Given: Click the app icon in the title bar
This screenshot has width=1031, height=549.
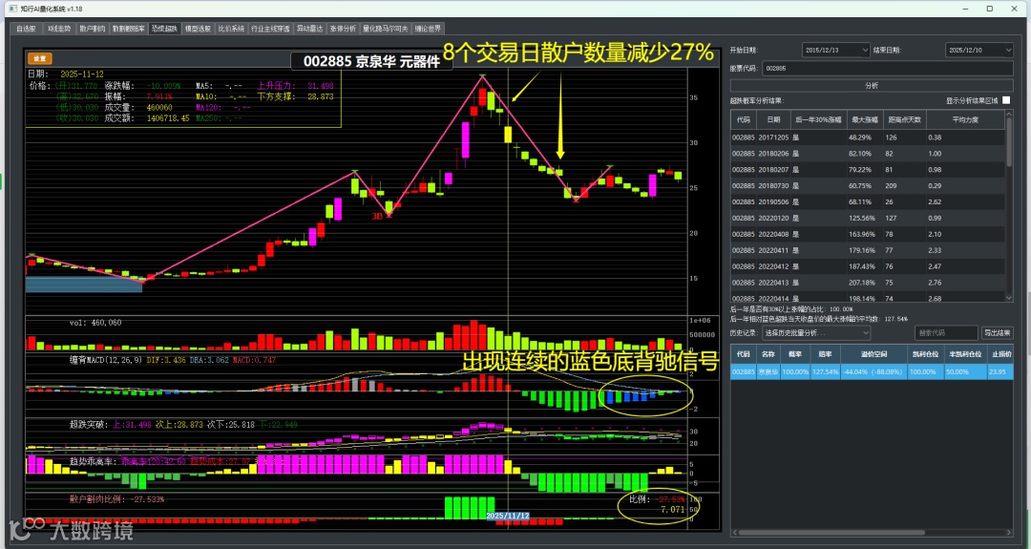Looking at the screenshot, I should pos(11,9).
